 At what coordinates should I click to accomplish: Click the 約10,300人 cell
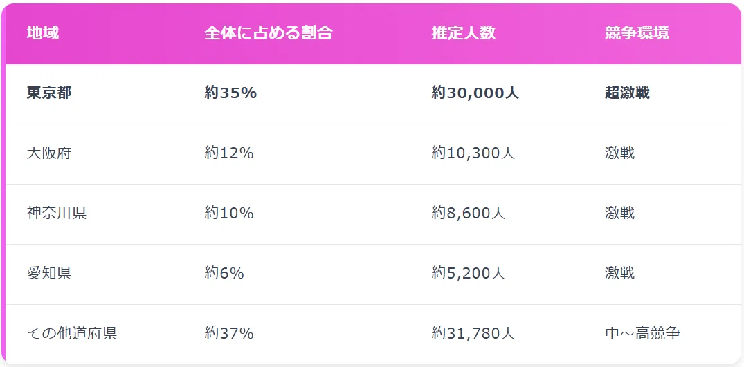pos(473,153)
